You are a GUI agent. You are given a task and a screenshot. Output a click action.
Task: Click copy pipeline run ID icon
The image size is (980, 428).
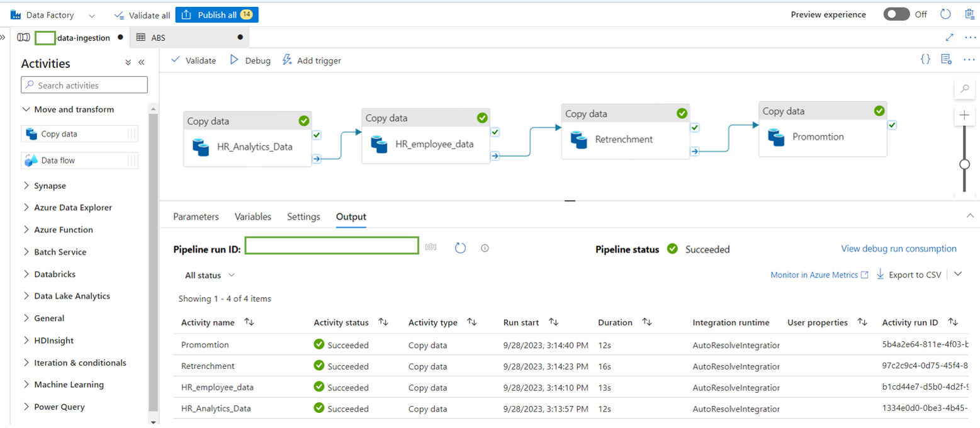(431, 248)
